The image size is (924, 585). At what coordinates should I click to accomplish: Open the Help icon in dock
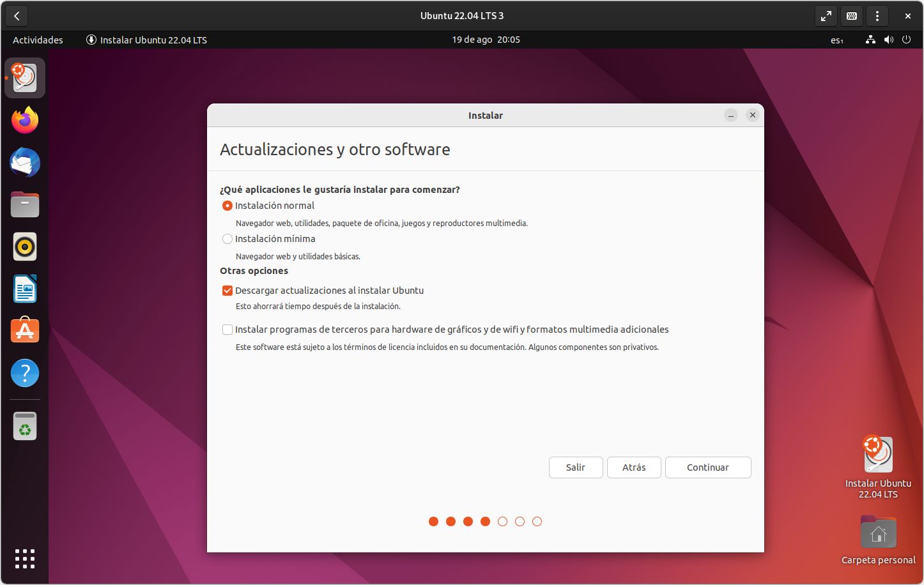[x=25, y=373]
